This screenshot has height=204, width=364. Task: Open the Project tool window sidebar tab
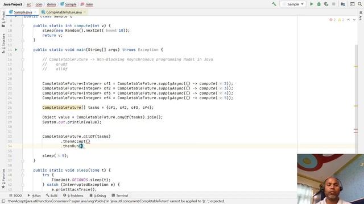coord(3,19)
